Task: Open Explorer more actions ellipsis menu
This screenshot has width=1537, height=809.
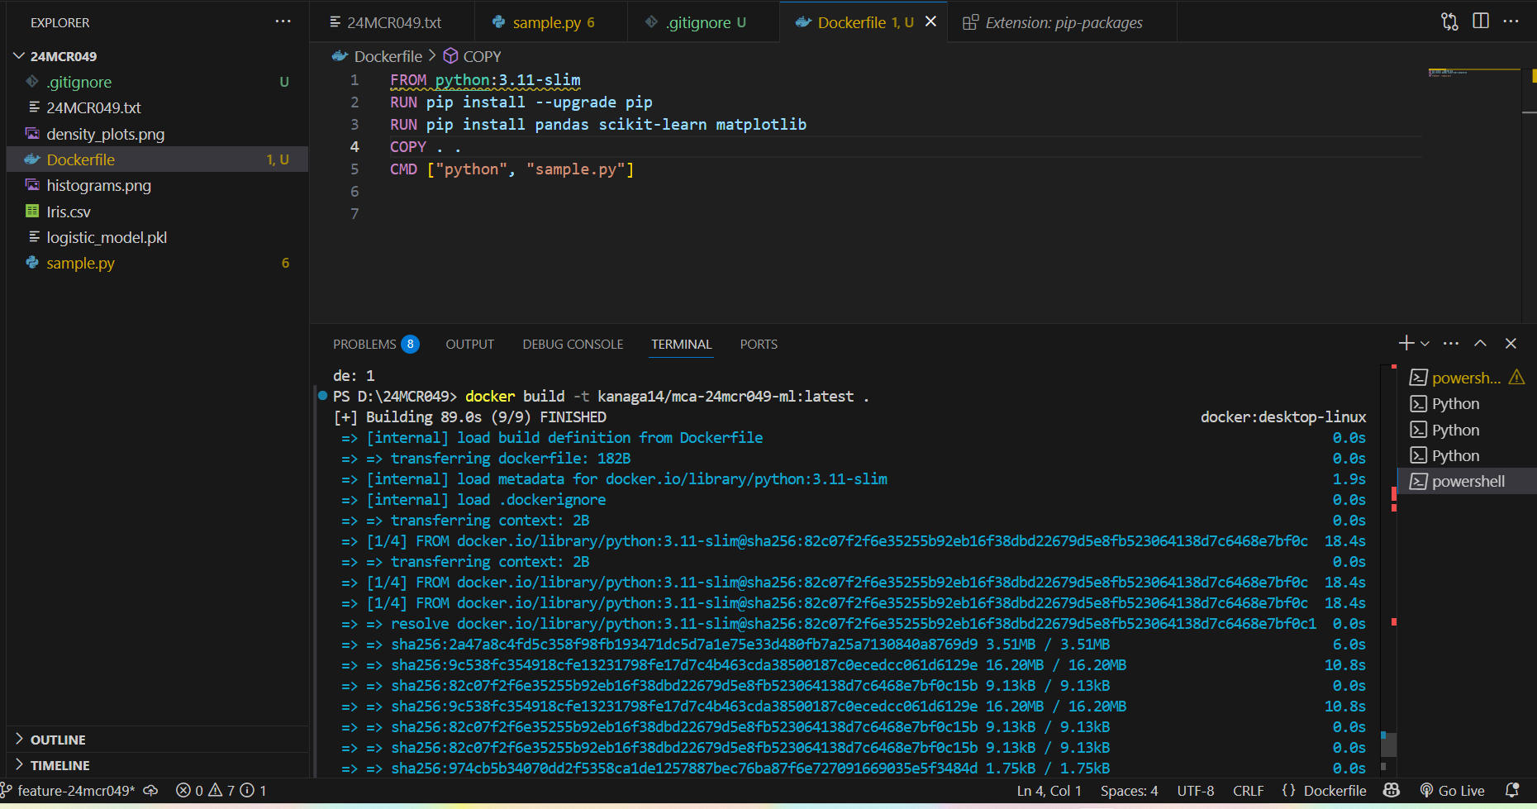Action: [283, 22]
